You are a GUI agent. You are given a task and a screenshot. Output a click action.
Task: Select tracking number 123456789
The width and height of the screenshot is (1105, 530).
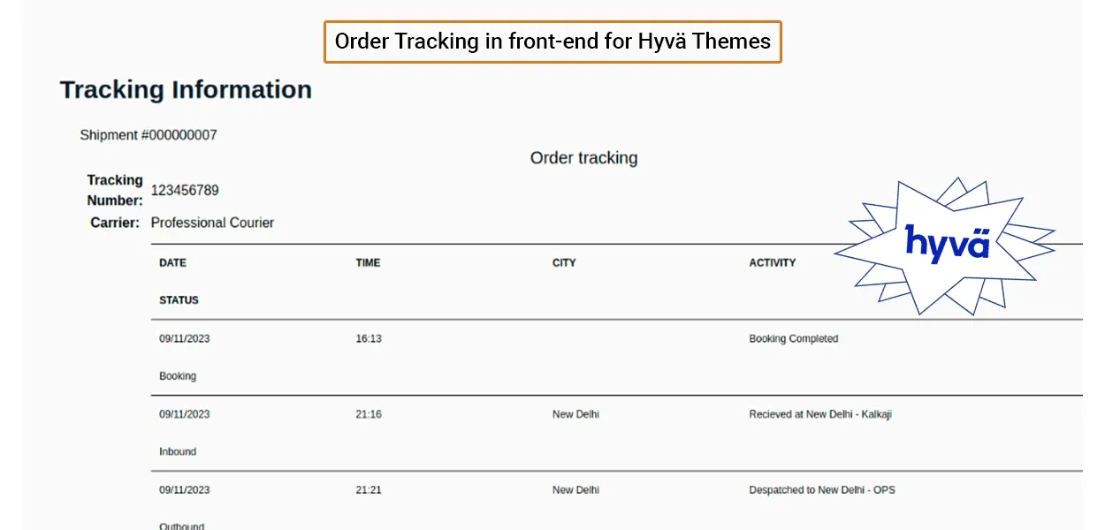click(185, 191)
